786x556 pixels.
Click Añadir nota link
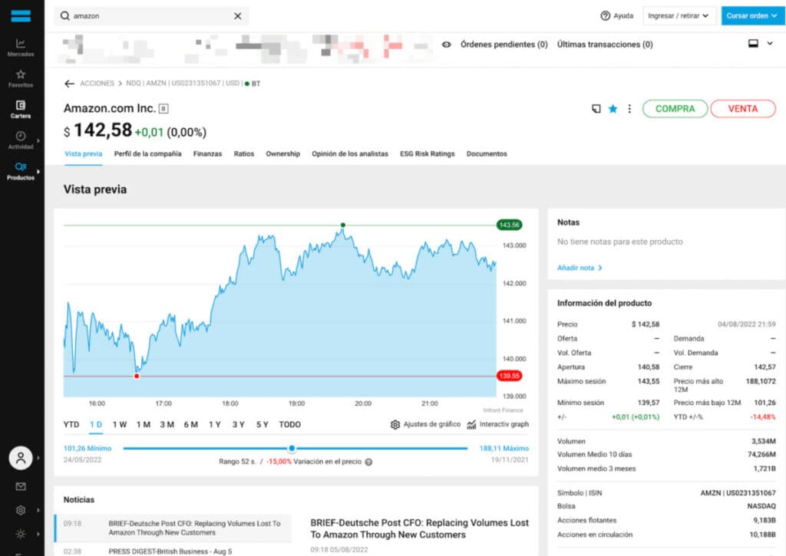click(x=580, y=268)
